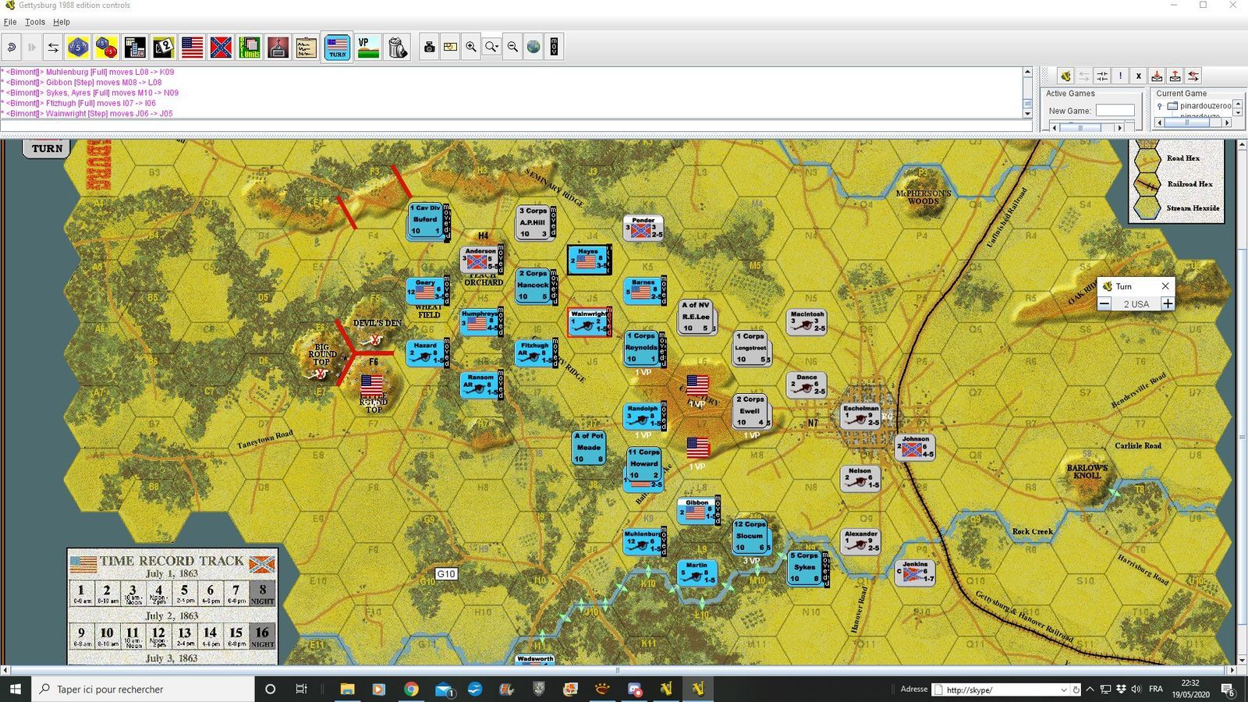Toggle the TURN counter window button
Viewport: 1248px width, 702px height.
tap(337, 48)
